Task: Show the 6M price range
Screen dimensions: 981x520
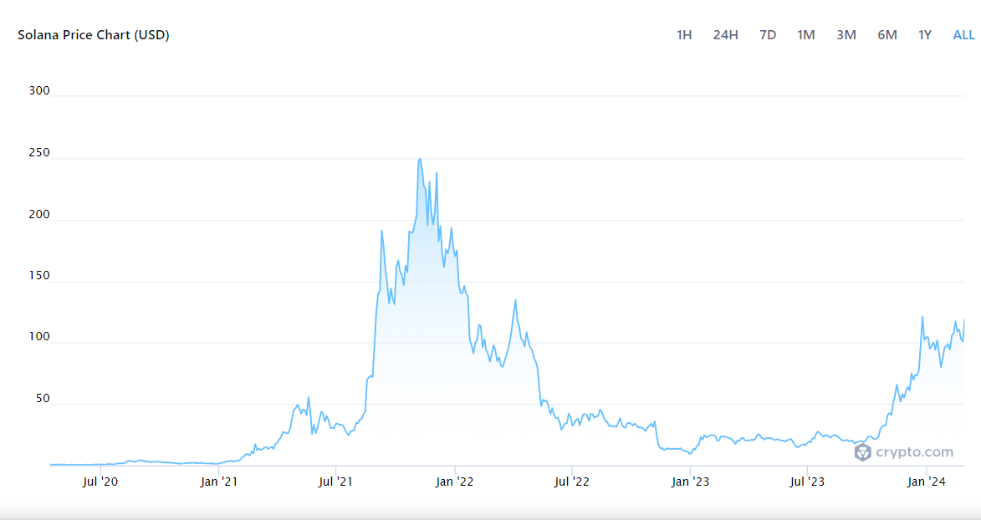Action: coord(887,35)
